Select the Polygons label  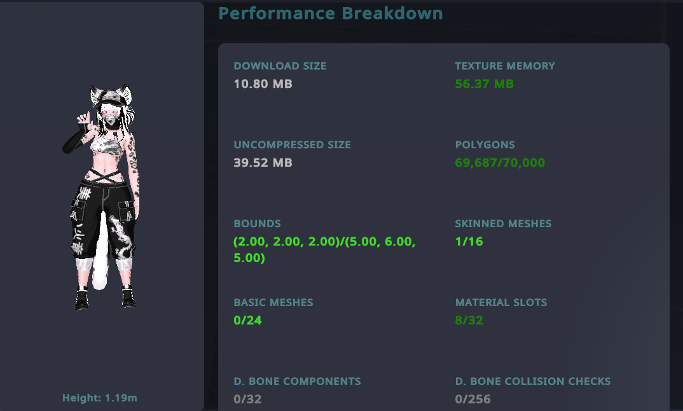pos(485,144)
